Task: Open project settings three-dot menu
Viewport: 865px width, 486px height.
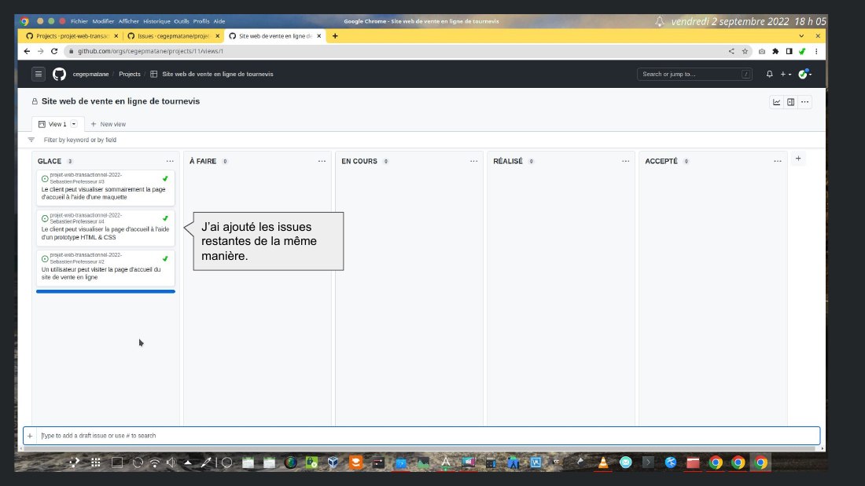Action: [x=805, y=102]
